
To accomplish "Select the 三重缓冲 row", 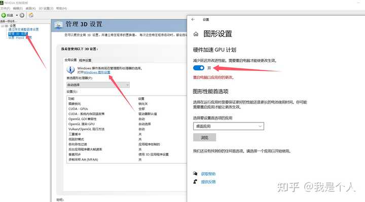I will coord(126,134).
